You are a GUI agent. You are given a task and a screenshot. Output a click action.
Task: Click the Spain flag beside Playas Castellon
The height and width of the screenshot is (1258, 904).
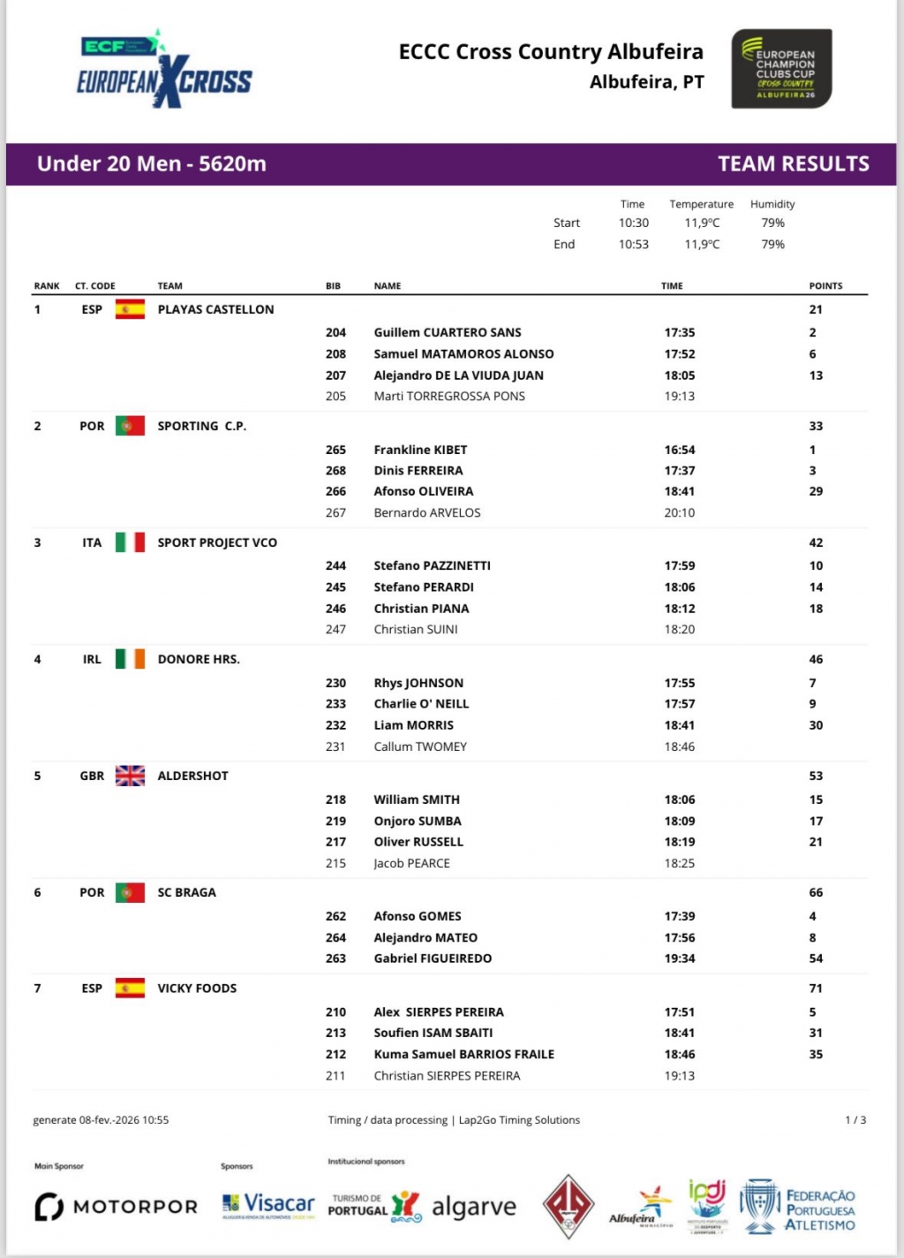pyautogui.click(x=130, y=309)
